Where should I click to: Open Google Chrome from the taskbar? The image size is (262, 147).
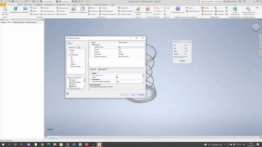pyautogui.click(x=42, y=145)
